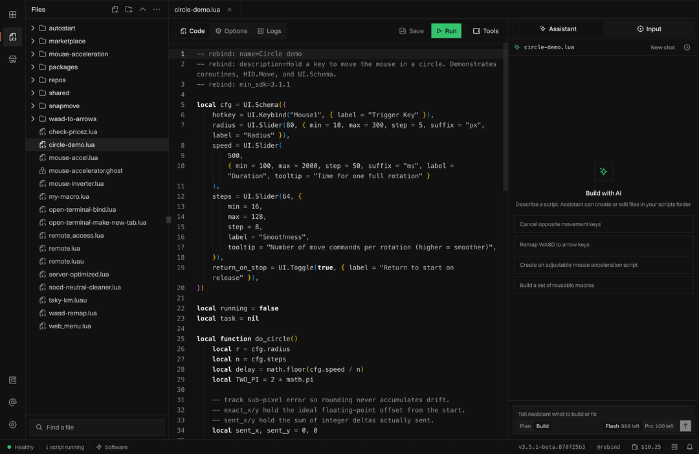The image size is (699, 454).
Task: Click the panel icon beside the balance
Action: (674, 447)
